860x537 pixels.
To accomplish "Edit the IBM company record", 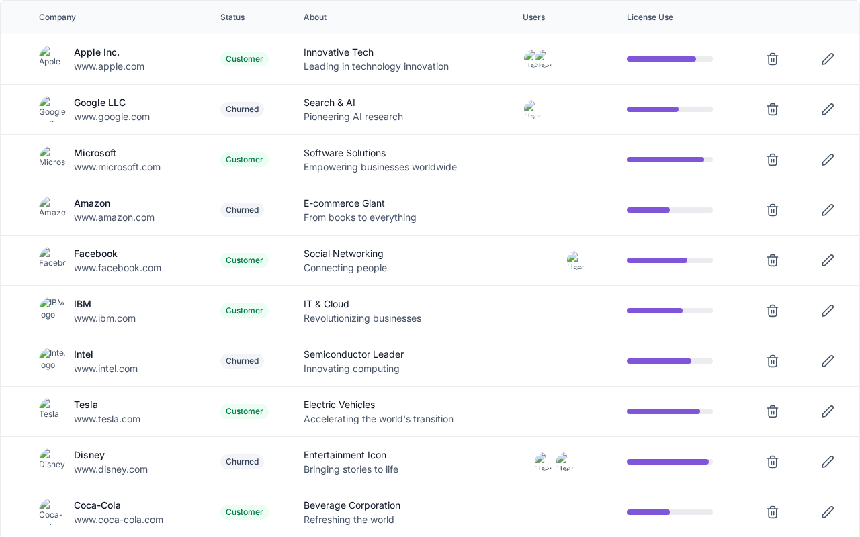I will click(x=828, y=311).
